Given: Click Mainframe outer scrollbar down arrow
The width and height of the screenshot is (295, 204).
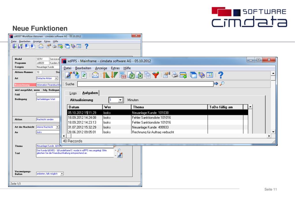Looking at the screenshot, I should coord(273,132).
